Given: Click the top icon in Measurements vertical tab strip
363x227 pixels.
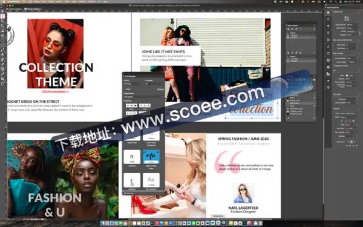Looking at the screenshot, I should click(x=328, y=12).
